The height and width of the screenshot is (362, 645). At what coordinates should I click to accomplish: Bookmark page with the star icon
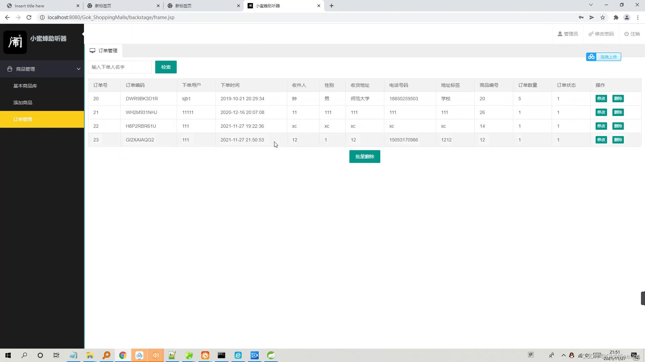[603, 17]
